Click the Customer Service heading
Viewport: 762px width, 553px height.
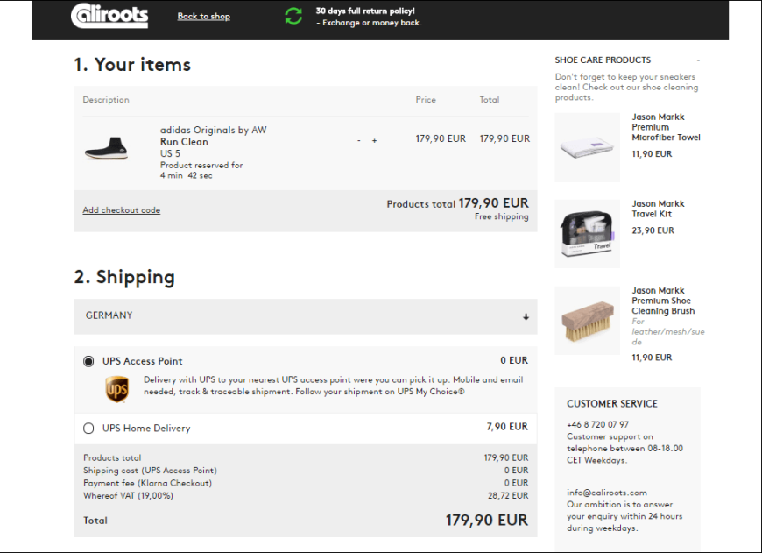point(612,404)
